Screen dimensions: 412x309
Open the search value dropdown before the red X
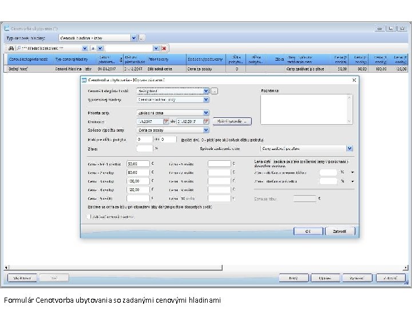coord(156,48)
